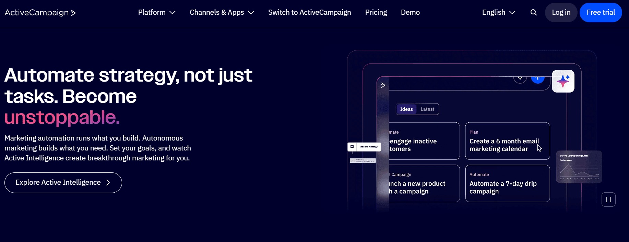Select the Ideas tab
This screenshot has height=242, width=629.
point(406,109)
